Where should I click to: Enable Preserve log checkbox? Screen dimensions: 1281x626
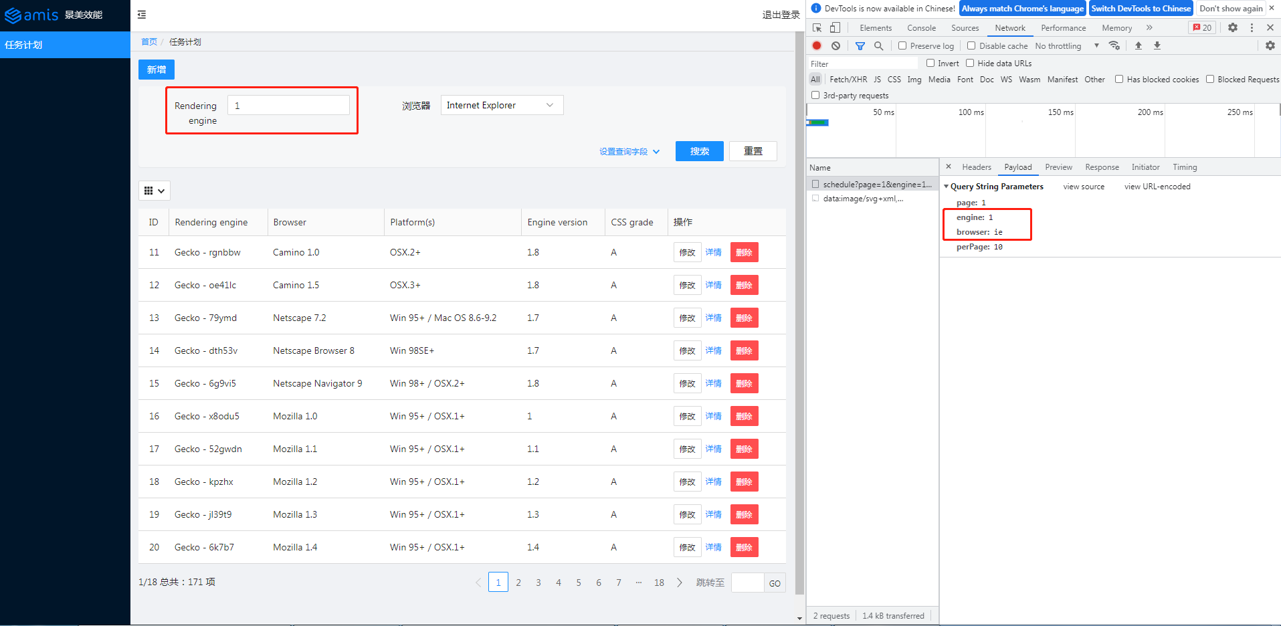[902, 45]
